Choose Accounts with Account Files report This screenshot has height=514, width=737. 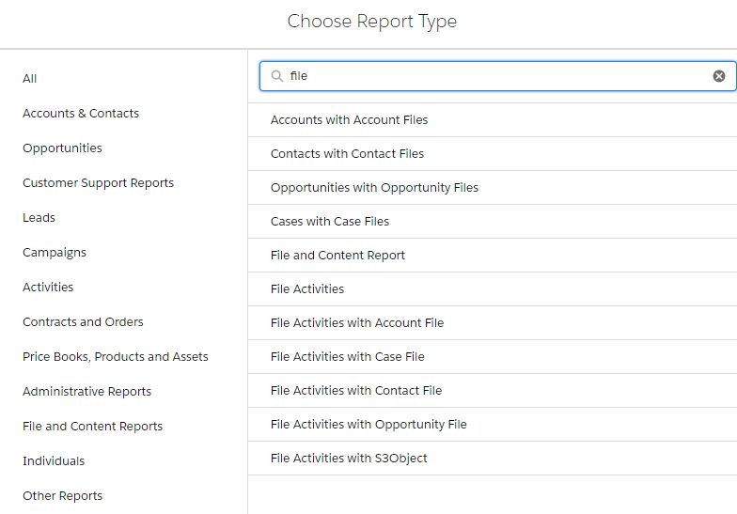click(349, 120)
